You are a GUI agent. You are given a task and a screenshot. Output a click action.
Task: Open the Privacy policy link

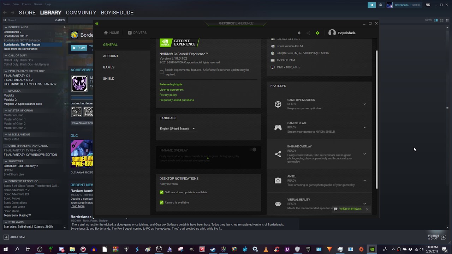tap(168, 95)
